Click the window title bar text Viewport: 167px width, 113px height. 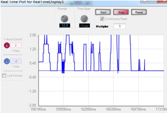coord(32,2)
